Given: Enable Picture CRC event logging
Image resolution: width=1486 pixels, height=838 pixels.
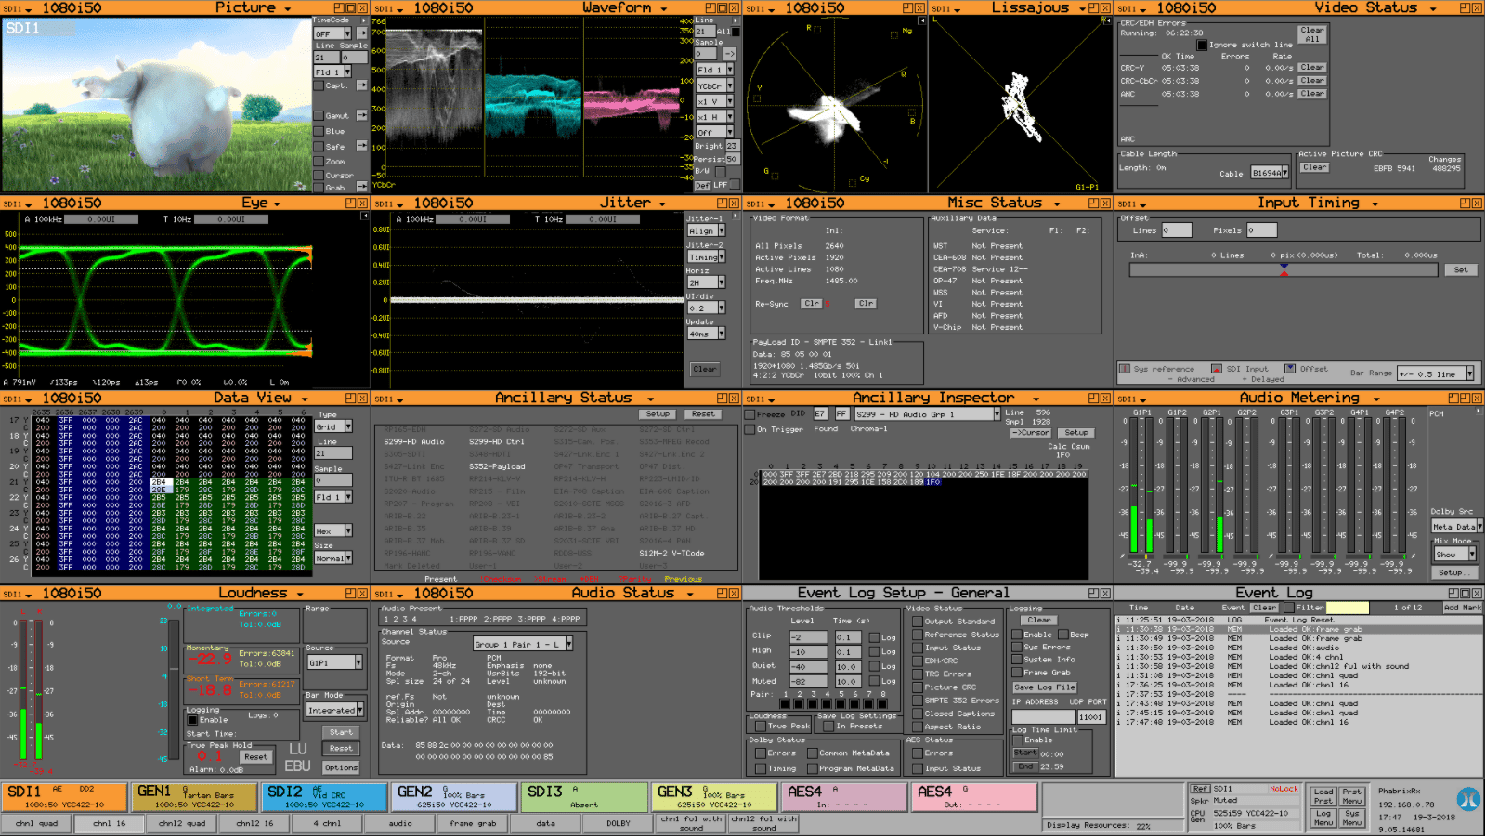Looking at the screenshot, I should (x=917, y=687).
